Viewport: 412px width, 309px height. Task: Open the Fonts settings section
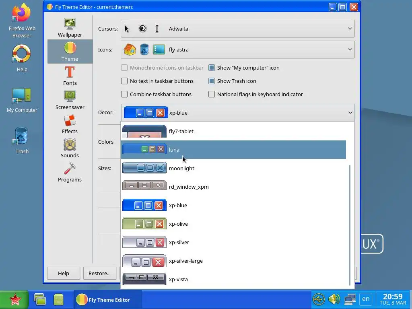70,76
